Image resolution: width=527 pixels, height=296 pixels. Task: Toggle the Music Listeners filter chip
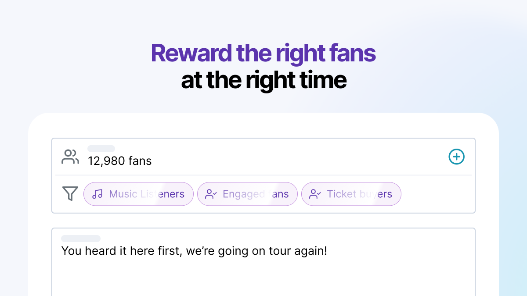tap(138, 194)
